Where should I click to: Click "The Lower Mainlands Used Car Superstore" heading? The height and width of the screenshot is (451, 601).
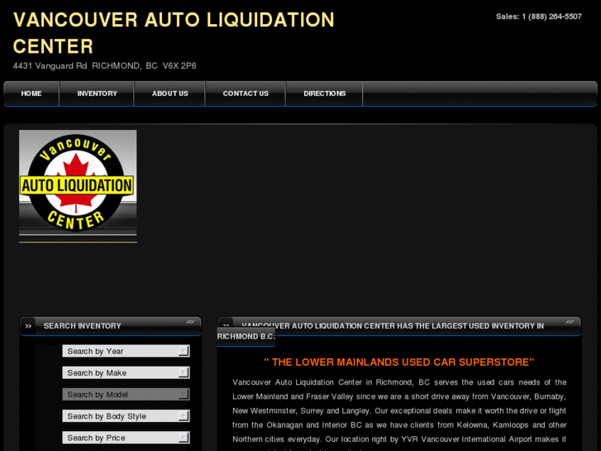point(399,362)
